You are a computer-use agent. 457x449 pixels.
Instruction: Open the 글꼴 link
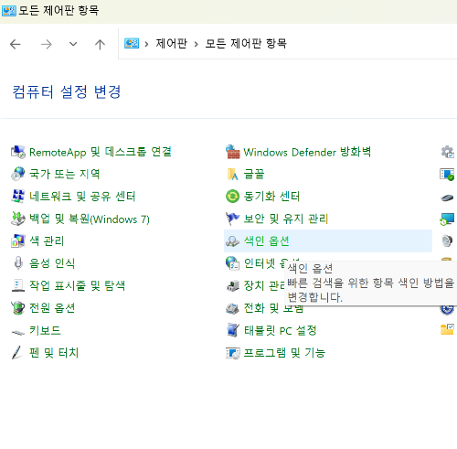click(x=254, y=174)
